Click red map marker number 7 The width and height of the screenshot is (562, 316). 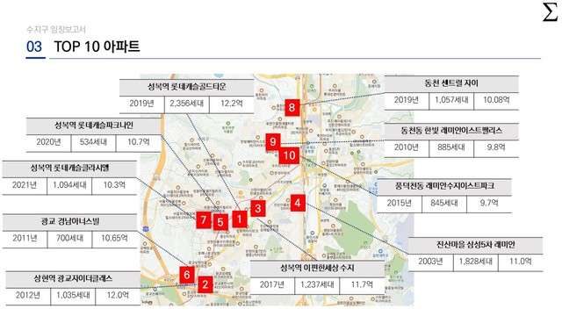coord(203,220)
